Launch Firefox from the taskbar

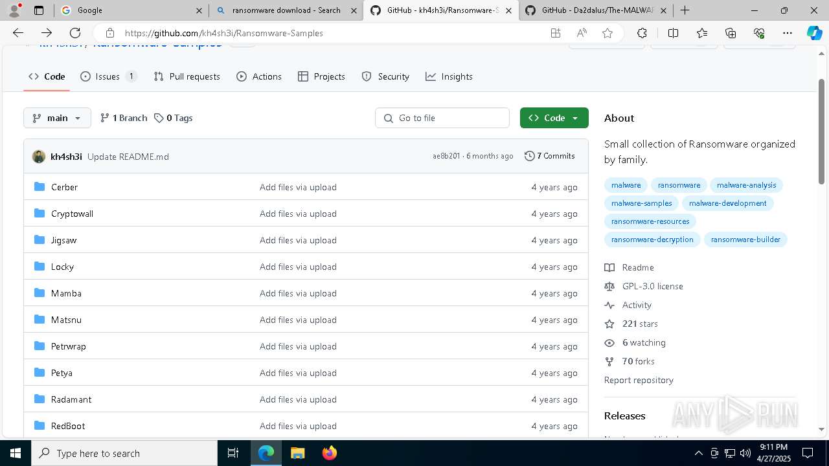[329, 453]
